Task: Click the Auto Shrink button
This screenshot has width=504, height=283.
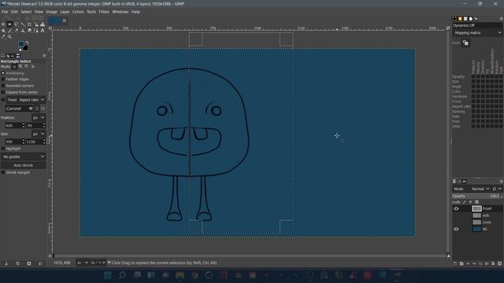Action: point(23,165)
